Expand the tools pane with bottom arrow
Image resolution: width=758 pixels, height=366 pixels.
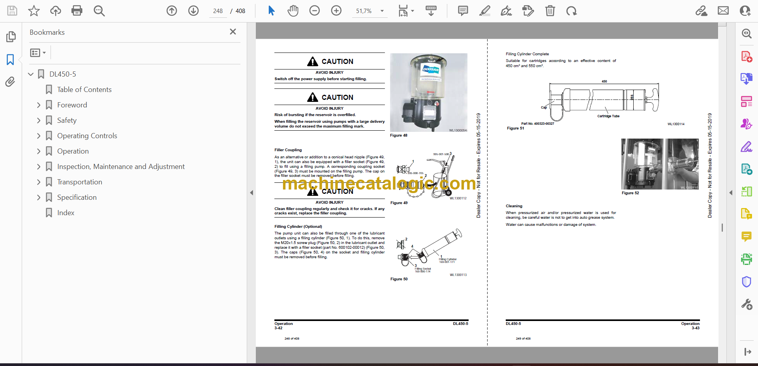[747, 352]
